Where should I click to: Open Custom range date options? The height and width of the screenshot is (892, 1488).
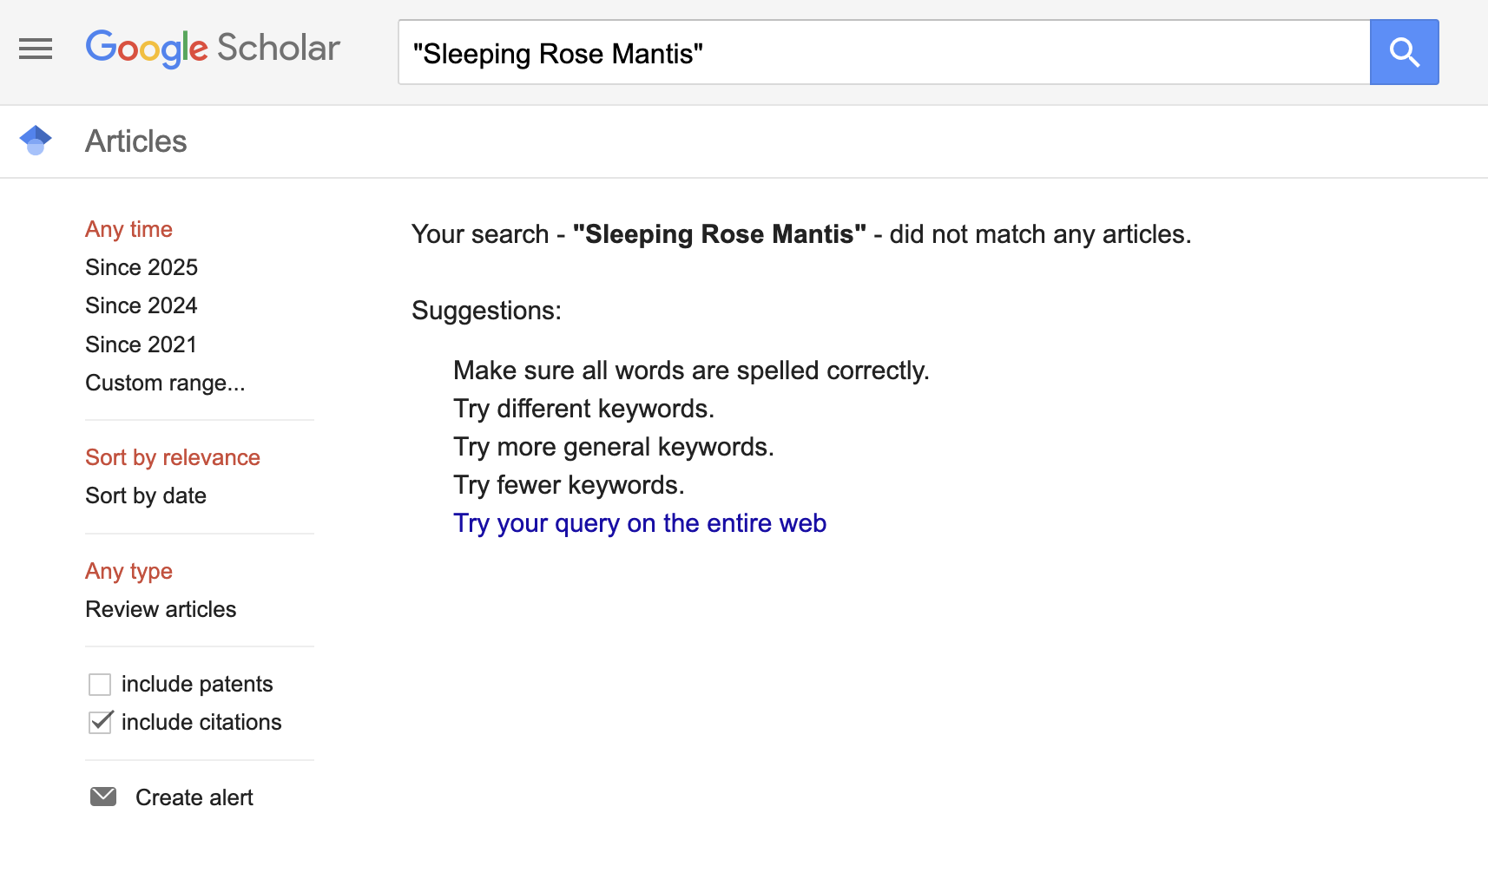pos(165,383)
